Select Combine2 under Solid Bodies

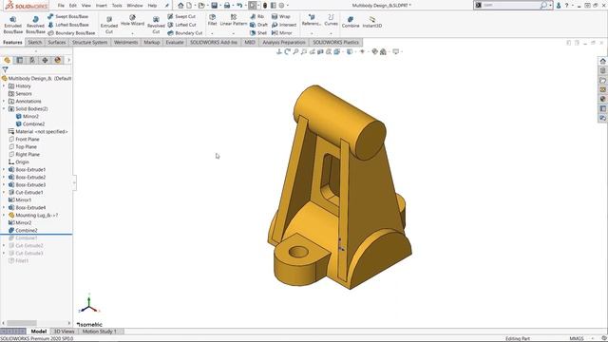pos(30,124)
